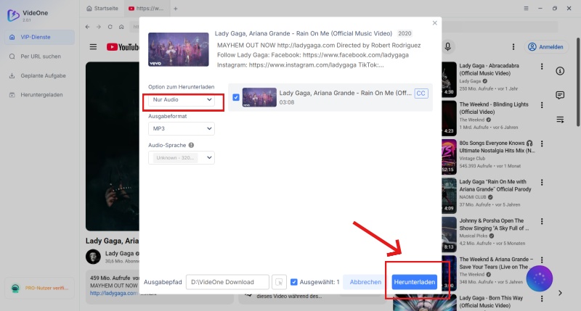The width and height of the screenshot is (581, 311).
Task: Go back with the left arrow icon
Action: point(87,27)
